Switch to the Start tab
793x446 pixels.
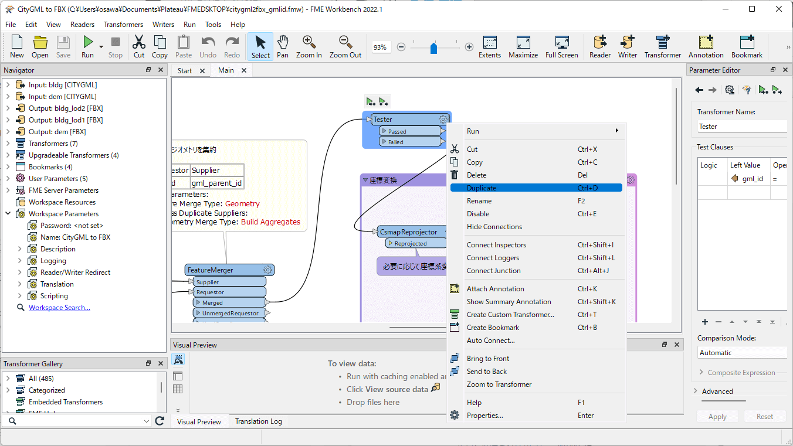click(x=185, y=70)
